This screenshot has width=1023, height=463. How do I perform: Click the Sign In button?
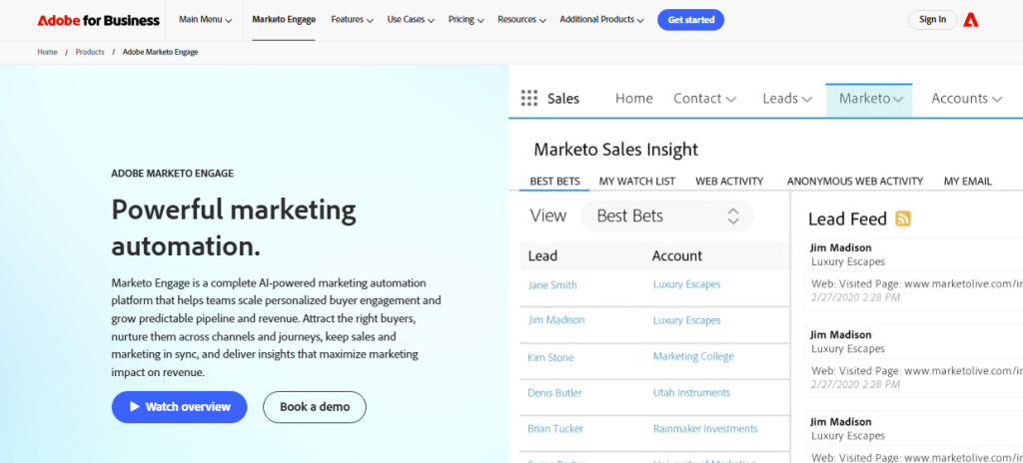(x=932, y=20)
